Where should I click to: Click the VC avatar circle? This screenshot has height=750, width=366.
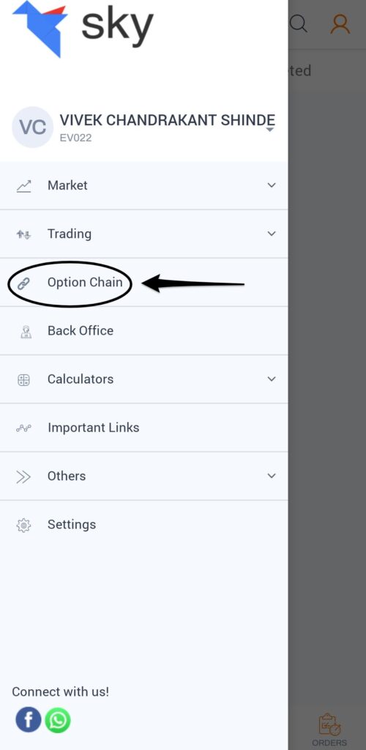point(32,127)
